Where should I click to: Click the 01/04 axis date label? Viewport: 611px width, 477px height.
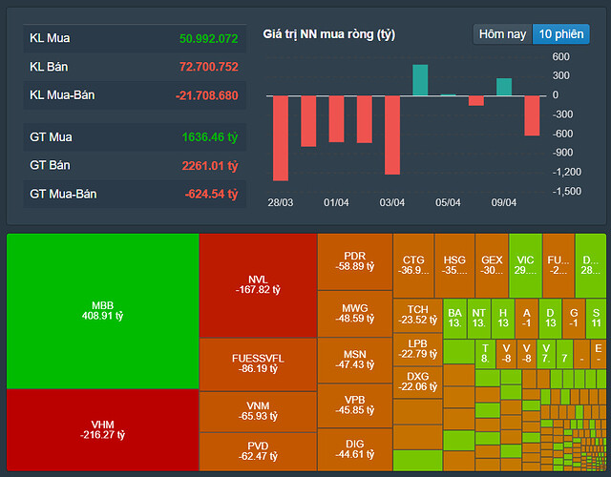coord(336,202)
